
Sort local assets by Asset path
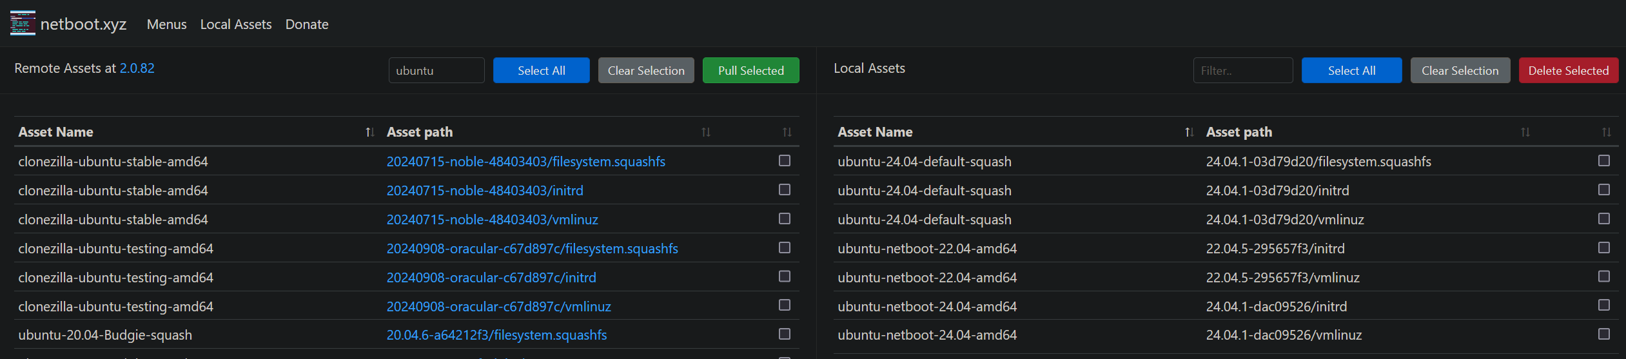[1525, 132]
